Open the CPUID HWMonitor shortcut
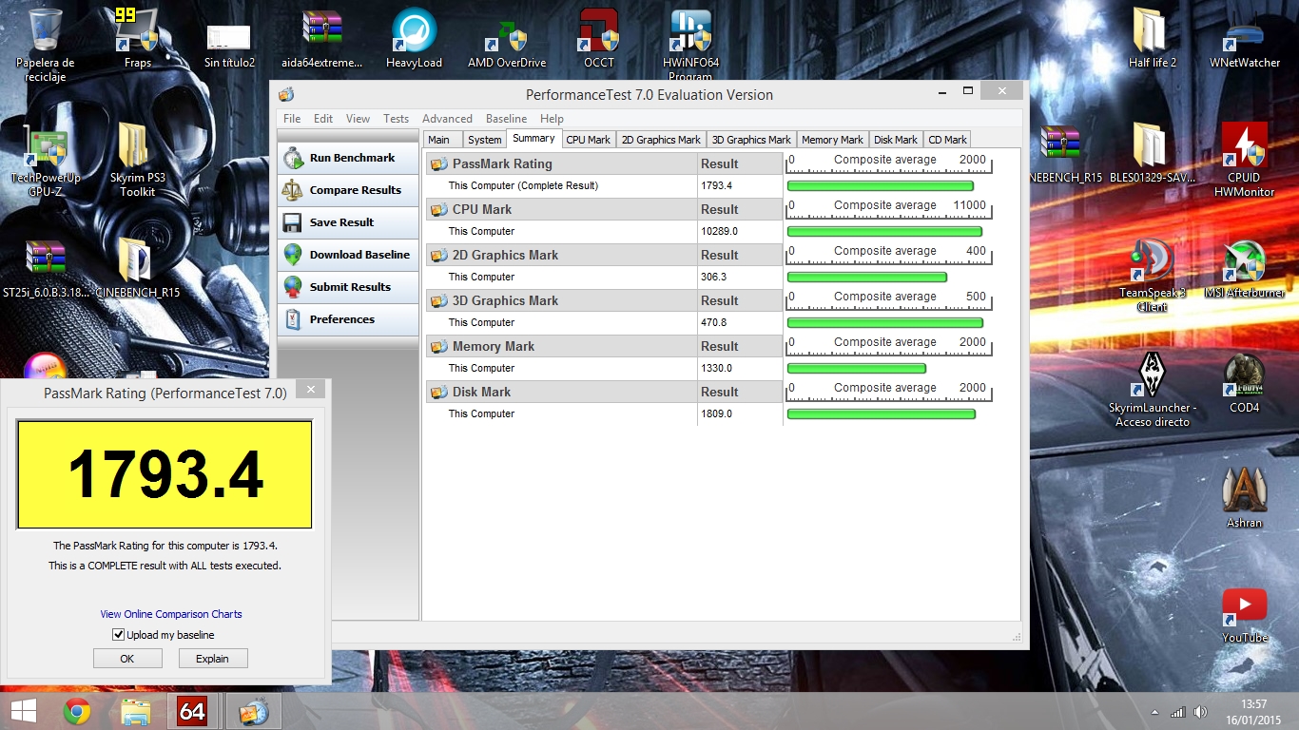The image size is (1299, 730). (1244, 160)
